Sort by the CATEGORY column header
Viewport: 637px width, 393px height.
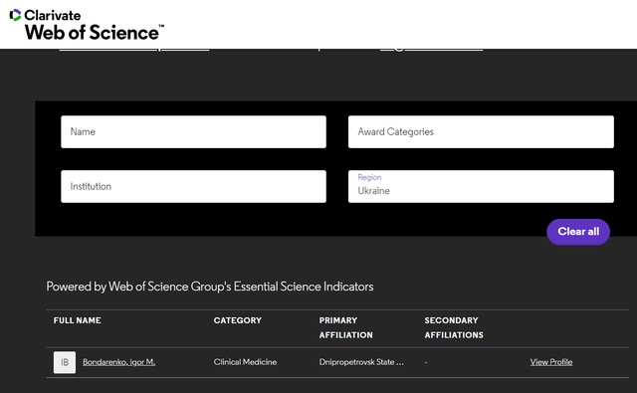[238, 320]
